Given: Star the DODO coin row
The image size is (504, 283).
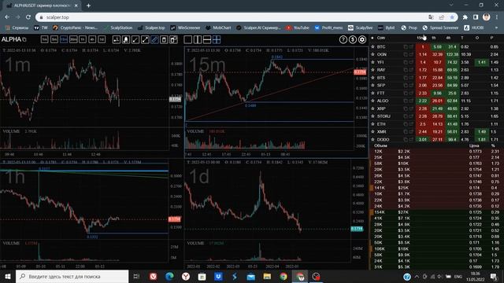Looking at the screenshot, I should coord(372,140).
